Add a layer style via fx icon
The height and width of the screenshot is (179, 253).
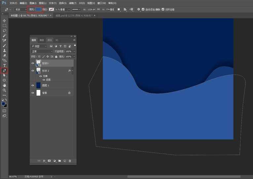(x=44, y=161)
